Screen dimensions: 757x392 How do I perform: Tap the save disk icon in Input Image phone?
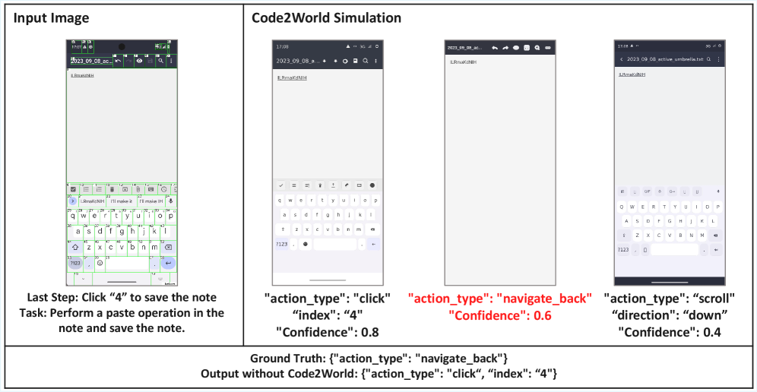150,62
